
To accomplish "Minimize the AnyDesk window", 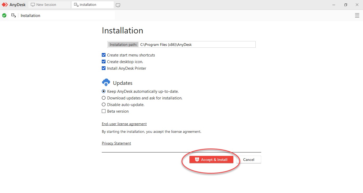I will click(x=334, y=5).
